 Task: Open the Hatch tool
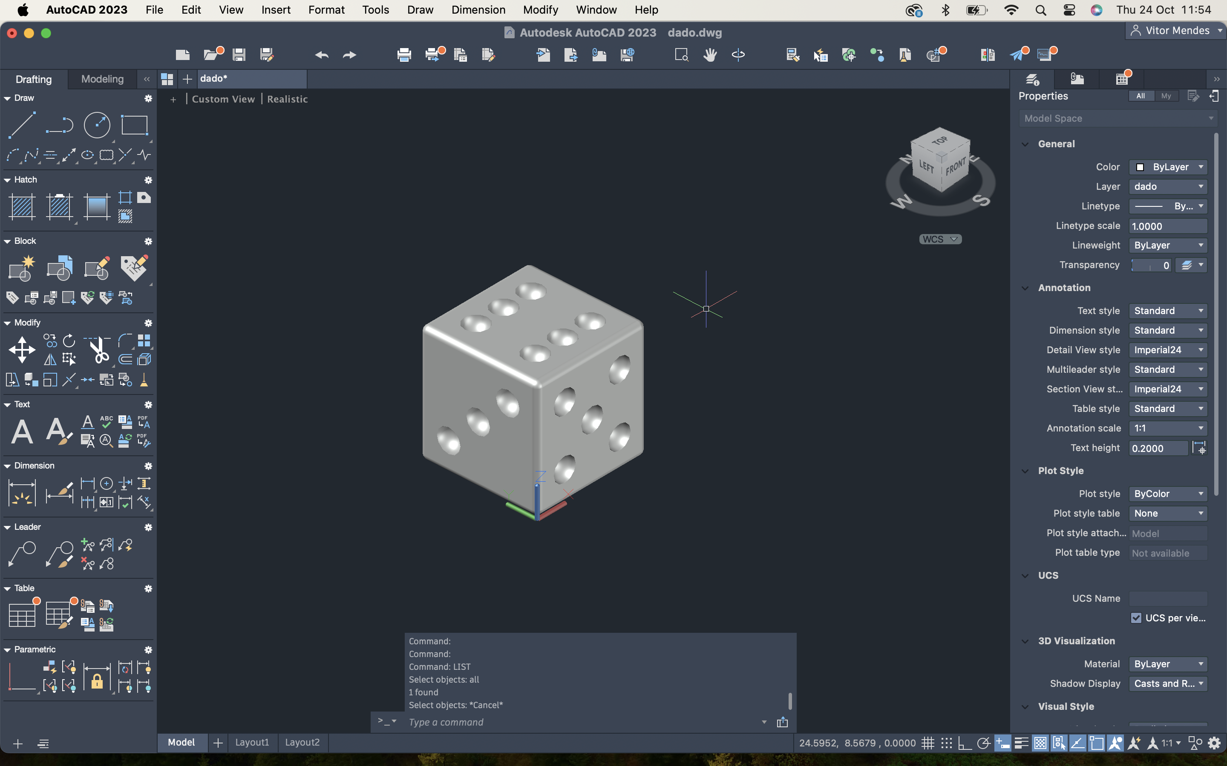tap(22, 207)
